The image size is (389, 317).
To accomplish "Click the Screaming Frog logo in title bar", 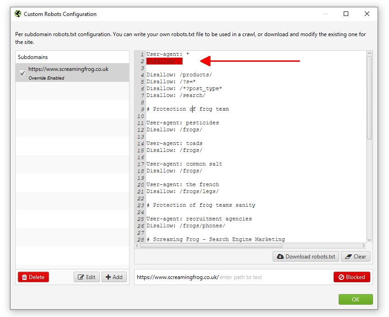I will pyautogui.click(x=18, y=14).
